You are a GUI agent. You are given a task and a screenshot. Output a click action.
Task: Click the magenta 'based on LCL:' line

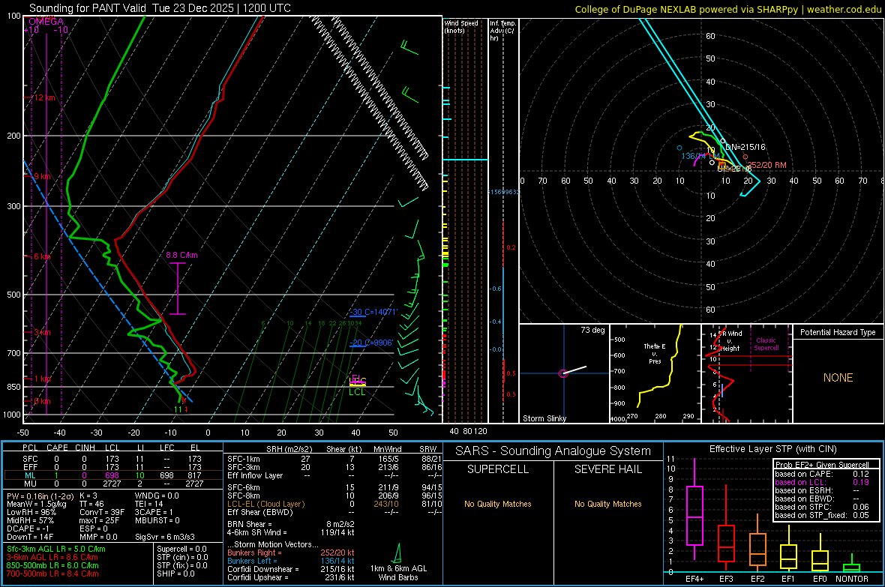[822, 482]
